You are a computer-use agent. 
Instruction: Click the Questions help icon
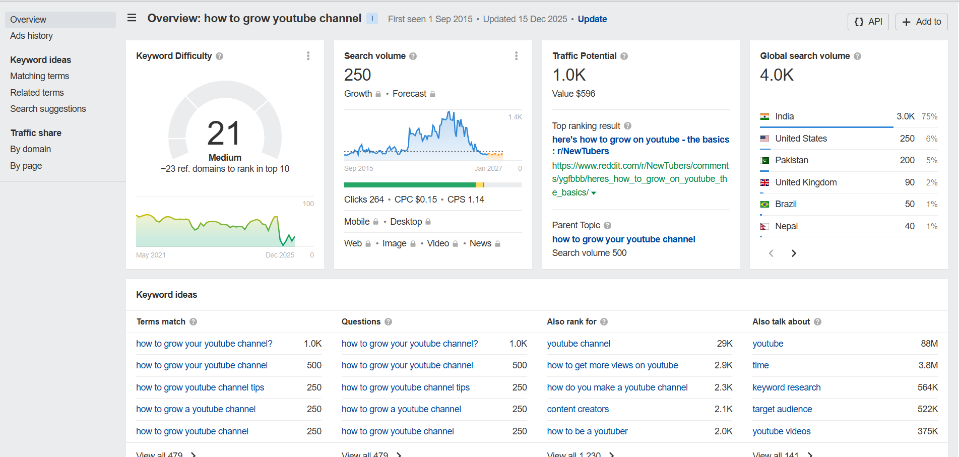(388, 322)
